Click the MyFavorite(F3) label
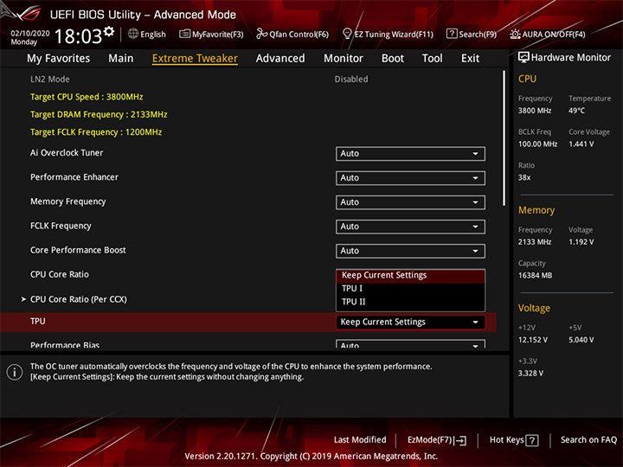623x467 pixels. pyautogui.click(x=218, y=34)
